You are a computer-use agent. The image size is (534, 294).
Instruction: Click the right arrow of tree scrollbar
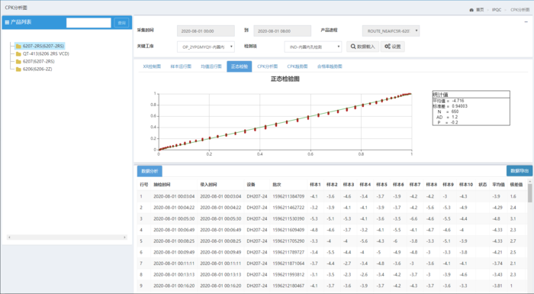[124, 237]
